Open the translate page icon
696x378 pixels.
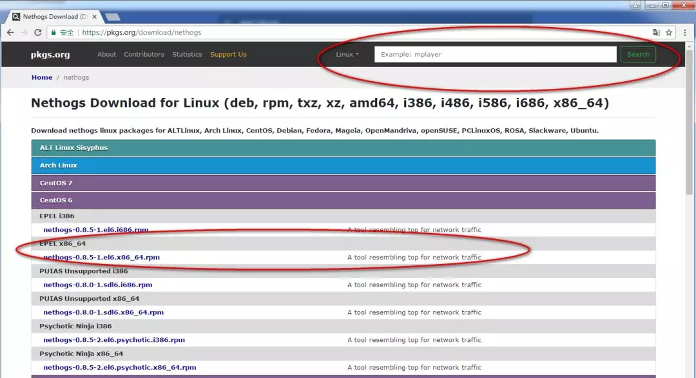click(x=656, y=32)
